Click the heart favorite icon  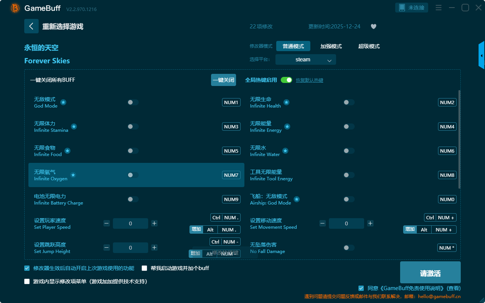[x=373, y=27]
